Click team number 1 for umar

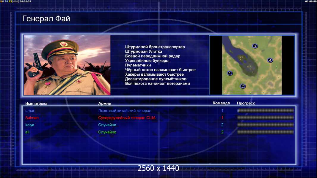click(x=222, y=111)
